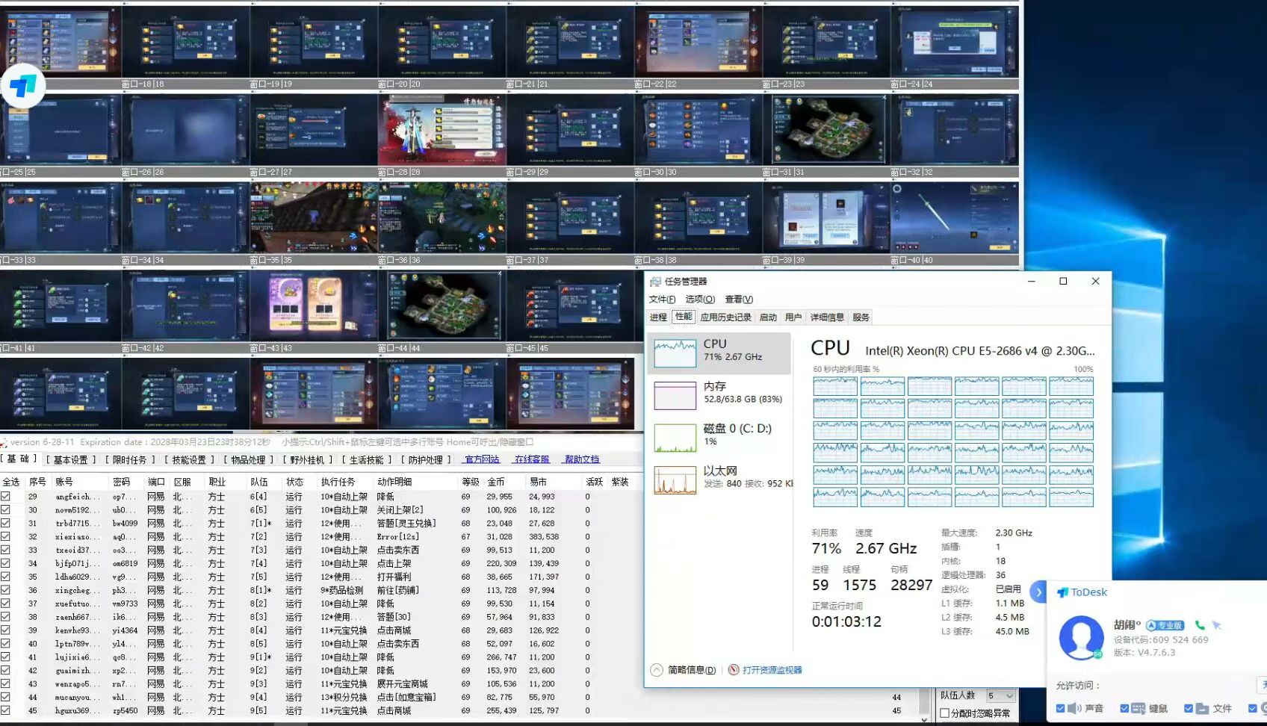Uncheck the checkbox for account row 29
The image size is (1267, 726).
click(6, 497)
